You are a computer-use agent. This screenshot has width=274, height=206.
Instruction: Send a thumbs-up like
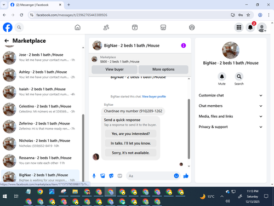pos(186,176)
